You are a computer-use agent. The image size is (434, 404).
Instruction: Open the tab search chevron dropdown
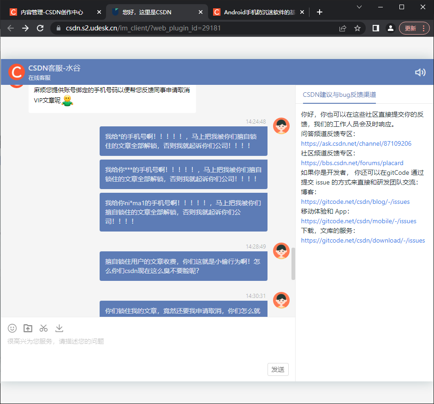[359, 7]
